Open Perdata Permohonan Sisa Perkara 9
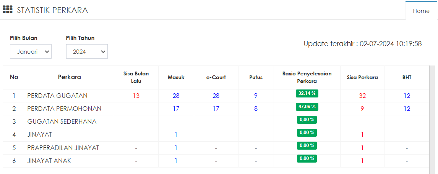Image resolution: width=438 pixels, height=174 pixels. click(362, 109)
